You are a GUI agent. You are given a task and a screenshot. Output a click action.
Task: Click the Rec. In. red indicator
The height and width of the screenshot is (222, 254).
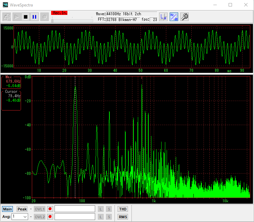59,13
